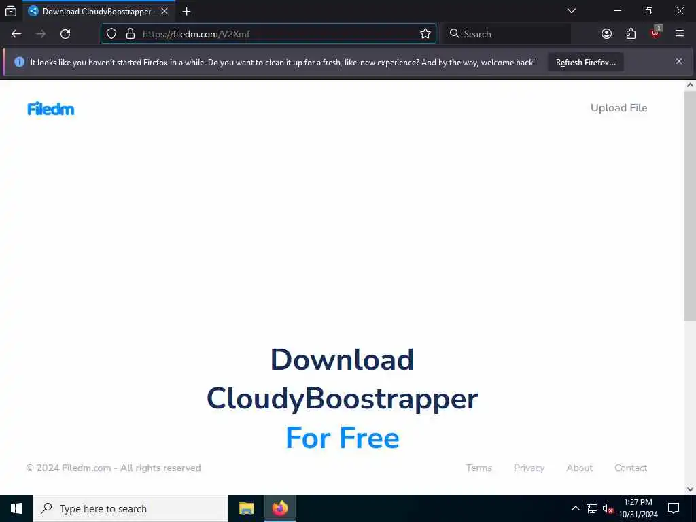Minimize the Firefox window
Viewport: 696px width, 522px height.
[617, 11]
